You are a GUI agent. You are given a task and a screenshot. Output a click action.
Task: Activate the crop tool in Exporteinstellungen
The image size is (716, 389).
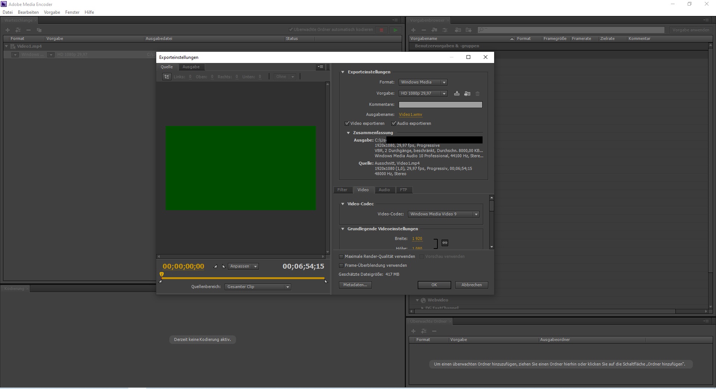tap(166, 77)
